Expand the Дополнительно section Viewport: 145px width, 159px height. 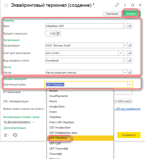pos(15,128)
